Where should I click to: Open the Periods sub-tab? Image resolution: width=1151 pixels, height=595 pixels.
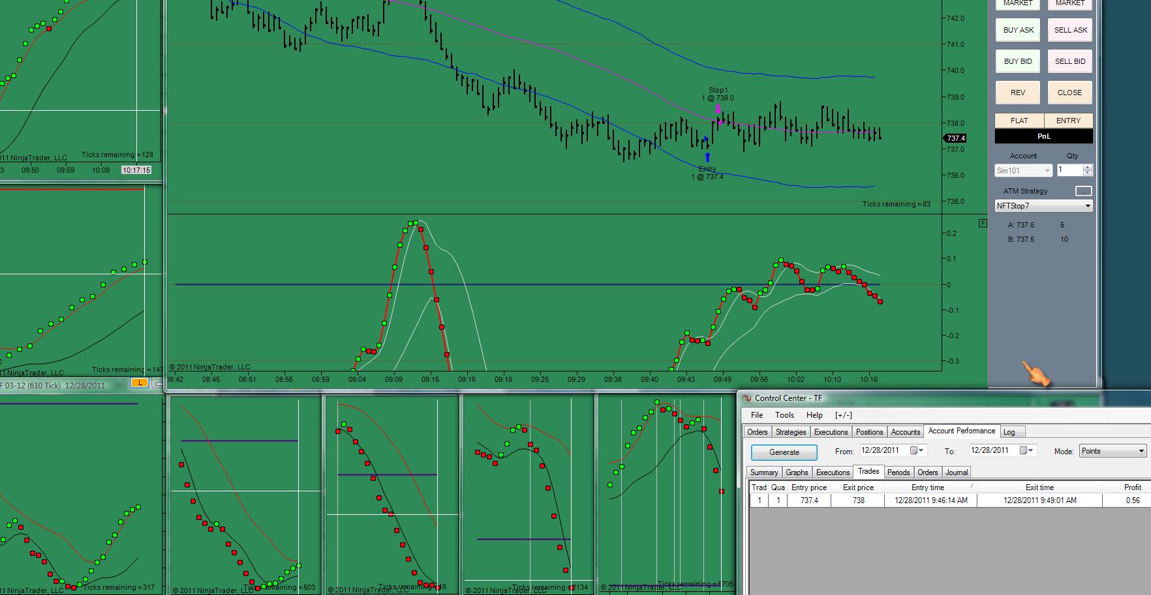[898, 472]
